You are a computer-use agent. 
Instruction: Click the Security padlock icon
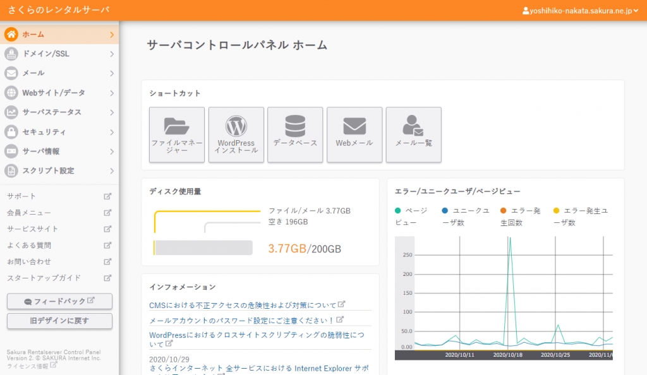pos(11,132)
